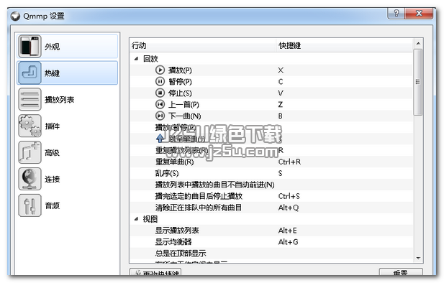Viewport: 444px width, 283px height.
Task: Open the 高级 advanced settings icon
Action: click(30, 152)
